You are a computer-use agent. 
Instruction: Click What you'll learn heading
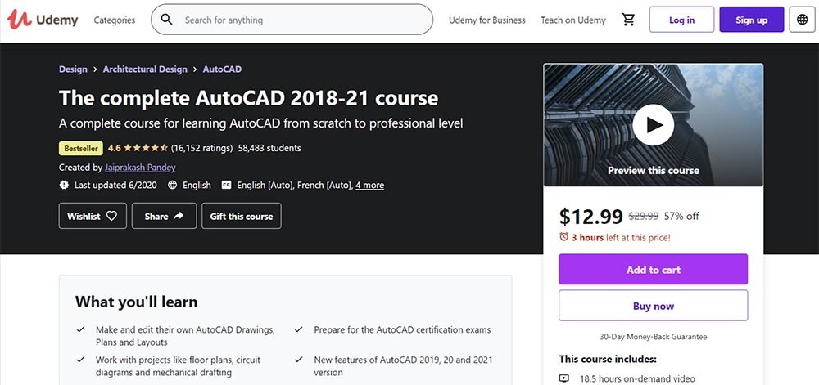coord(136,302)
